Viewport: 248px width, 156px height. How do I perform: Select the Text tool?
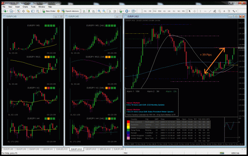coord(224,11)
